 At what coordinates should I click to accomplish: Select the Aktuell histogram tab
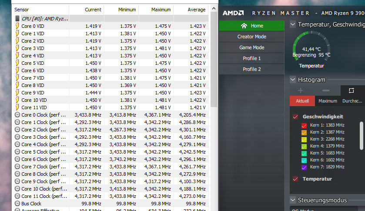[302, 101]
